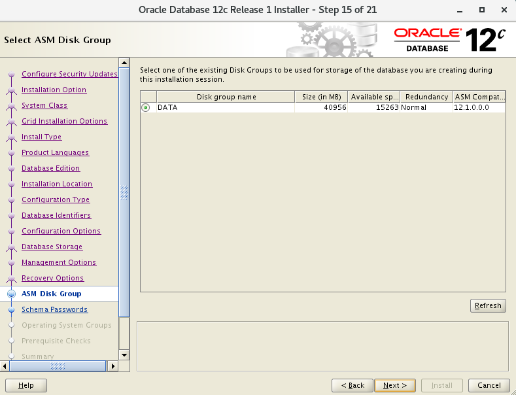This screenshot has height=395, width=516.
Task: Open the Help button
Action: coord(26,385)
